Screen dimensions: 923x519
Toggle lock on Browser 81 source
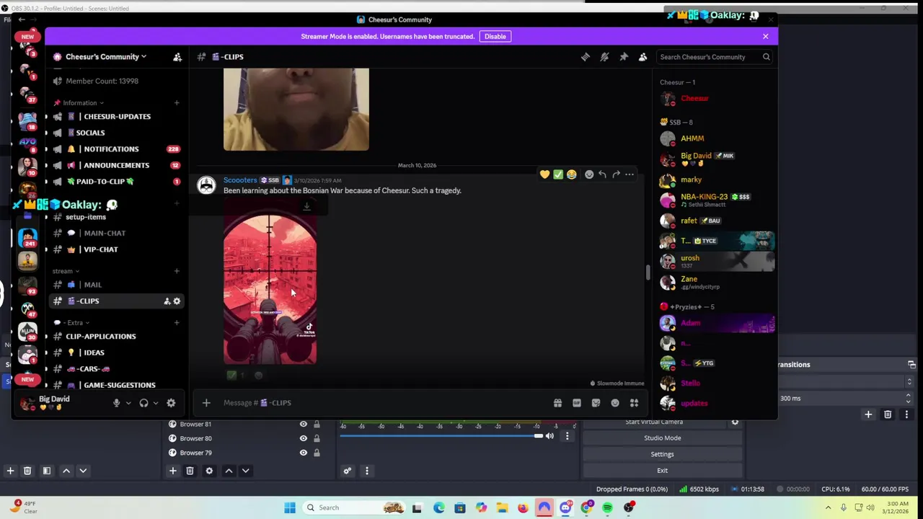tap(317, 425)
